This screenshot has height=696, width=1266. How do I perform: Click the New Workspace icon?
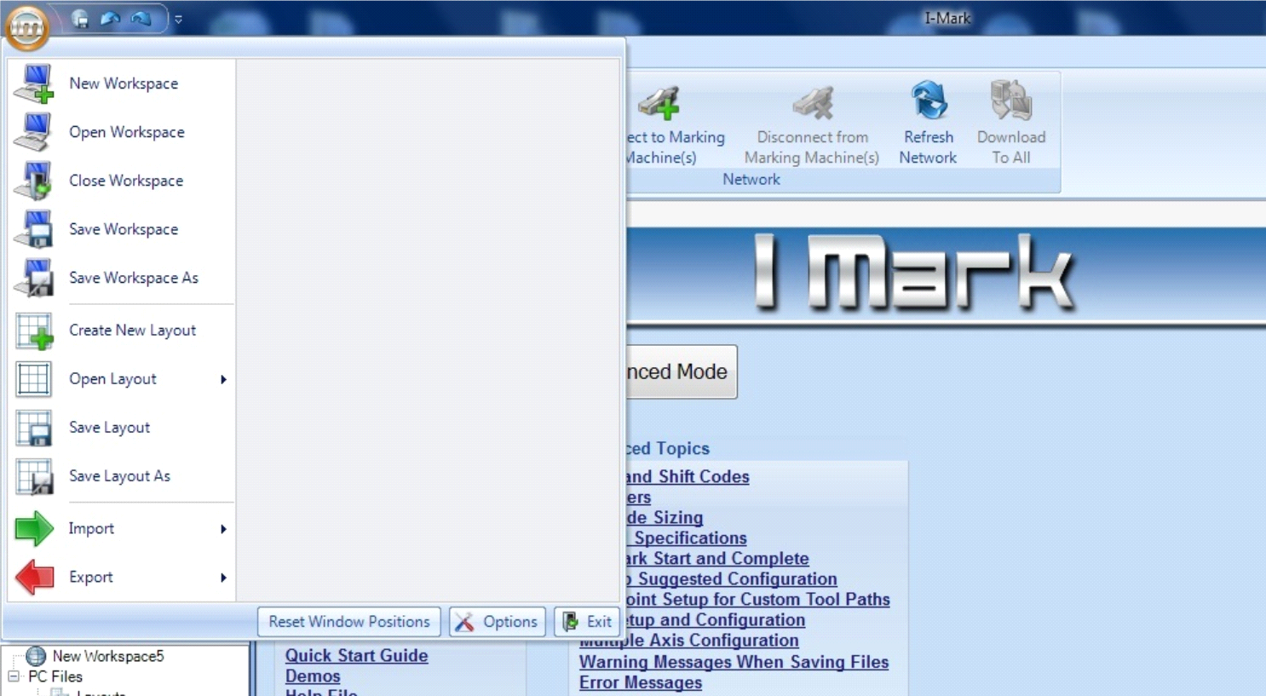pyautogui.click(x=34, y=83)
